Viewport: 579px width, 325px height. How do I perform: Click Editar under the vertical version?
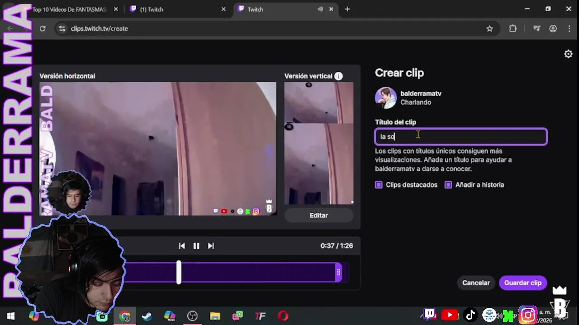[319, 215]
